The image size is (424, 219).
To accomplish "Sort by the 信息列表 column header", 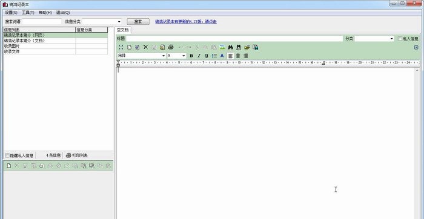I will pos(39,30).
